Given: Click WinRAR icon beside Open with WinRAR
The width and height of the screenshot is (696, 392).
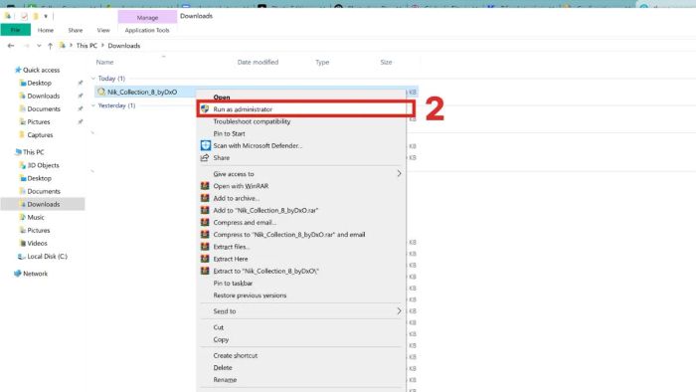Looking at the screenshot, I should pyautogui.click(x=205, y=186).
